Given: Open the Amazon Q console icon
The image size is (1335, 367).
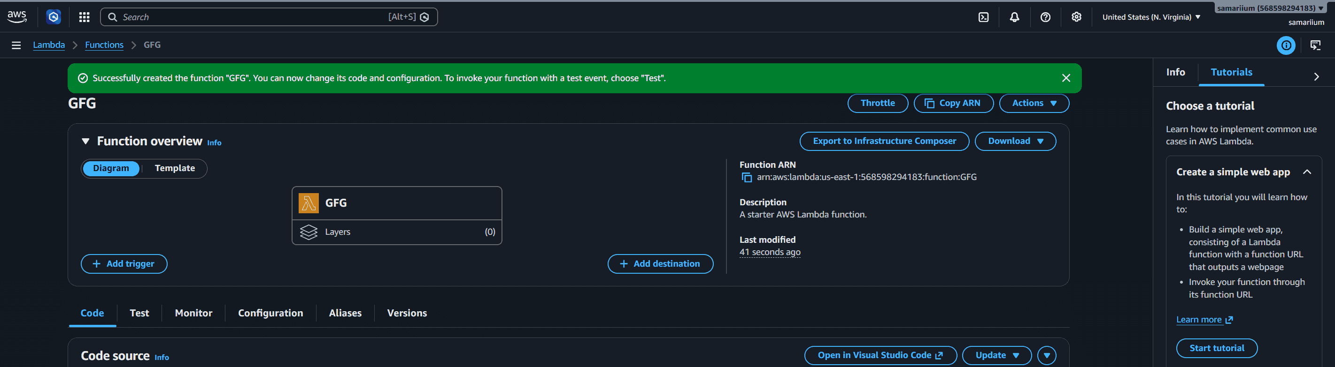Looking at the screenshot, I should (54, 17).
